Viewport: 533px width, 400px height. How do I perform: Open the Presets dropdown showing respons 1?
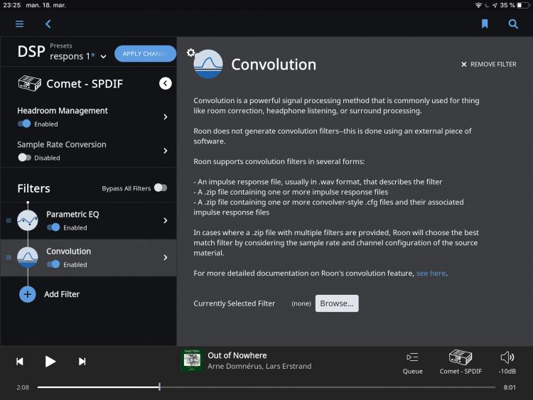click(x=78, y=56)
